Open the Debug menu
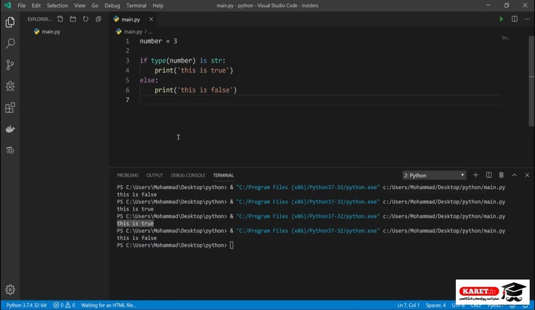This screenshot has width=535, height=310. [112, 5]
